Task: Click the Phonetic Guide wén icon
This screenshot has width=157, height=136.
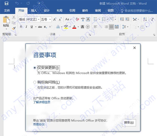Action: click(83, 19)
